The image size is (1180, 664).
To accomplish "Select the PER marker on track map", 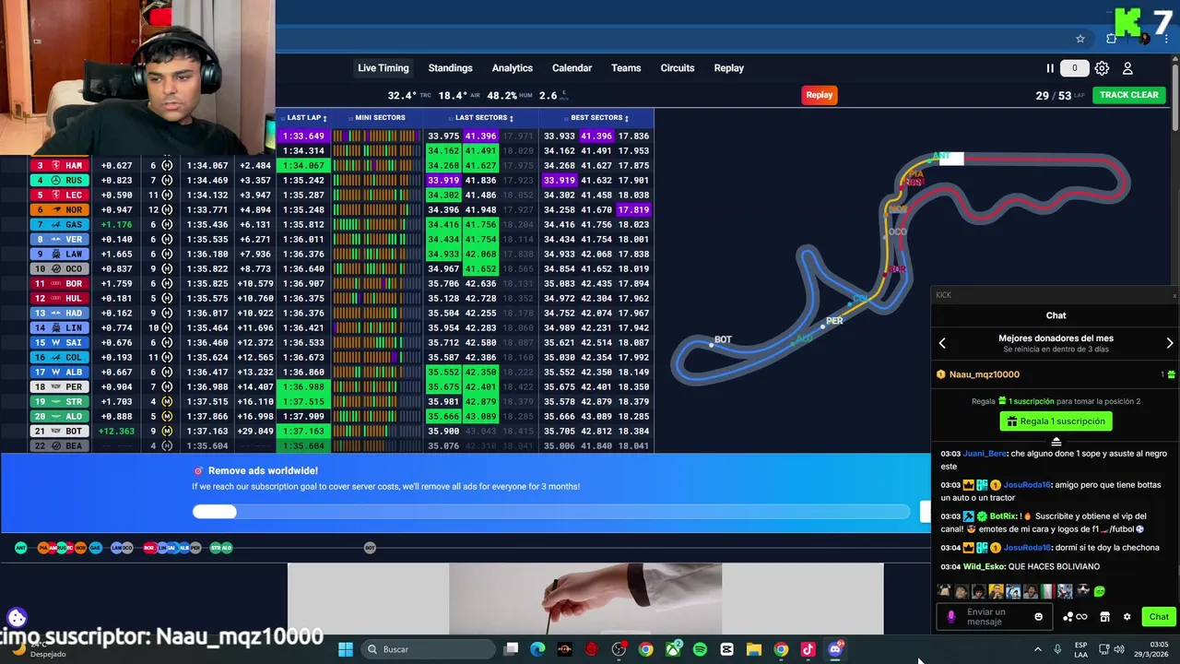I will tap(834, 321).
